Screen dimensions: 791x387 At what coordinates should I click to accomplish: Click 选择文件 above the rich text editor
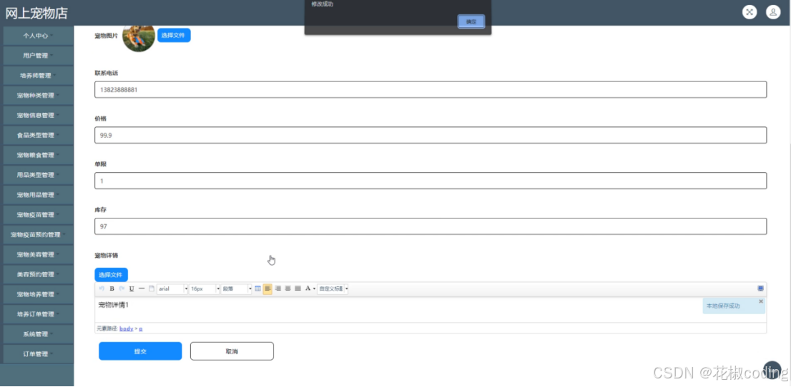tap(111, 275)
